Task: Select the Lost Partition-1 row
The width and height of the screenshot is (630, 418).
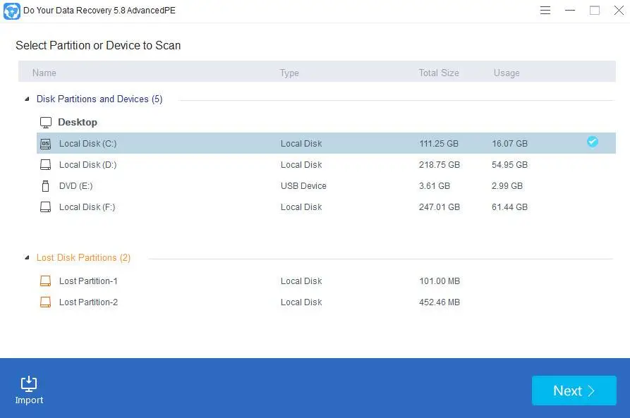Action: point(326,281)
